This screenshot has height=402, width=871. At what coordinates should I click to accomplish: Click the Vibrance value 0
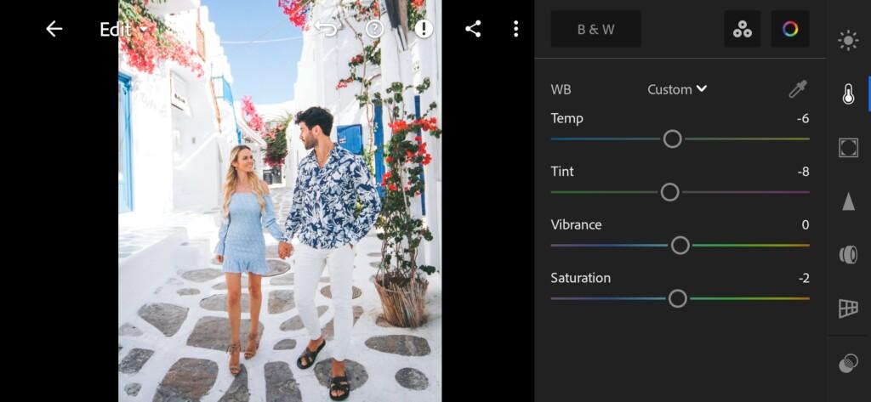[x=806, y=225]
